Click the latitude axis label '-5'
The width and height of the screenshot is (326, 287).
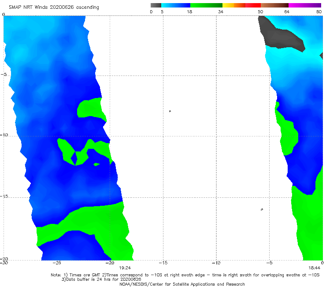pos(4,75)
